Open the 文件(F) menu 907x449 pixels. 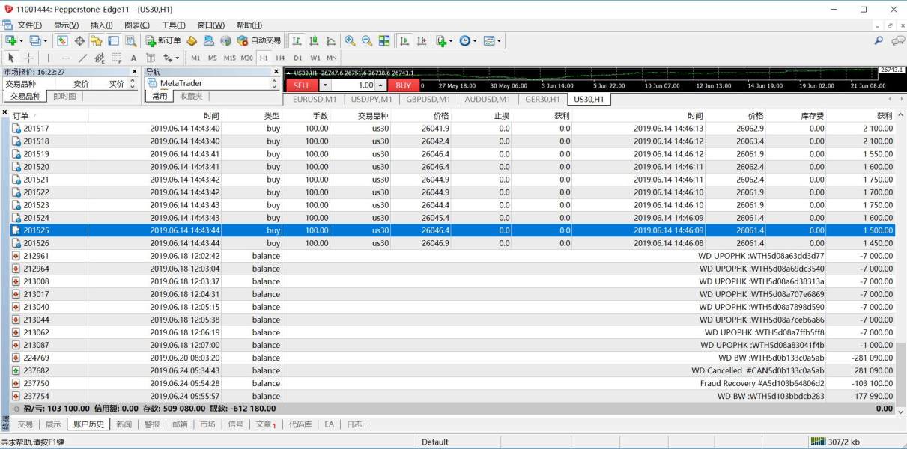click(x=30, y=25)
